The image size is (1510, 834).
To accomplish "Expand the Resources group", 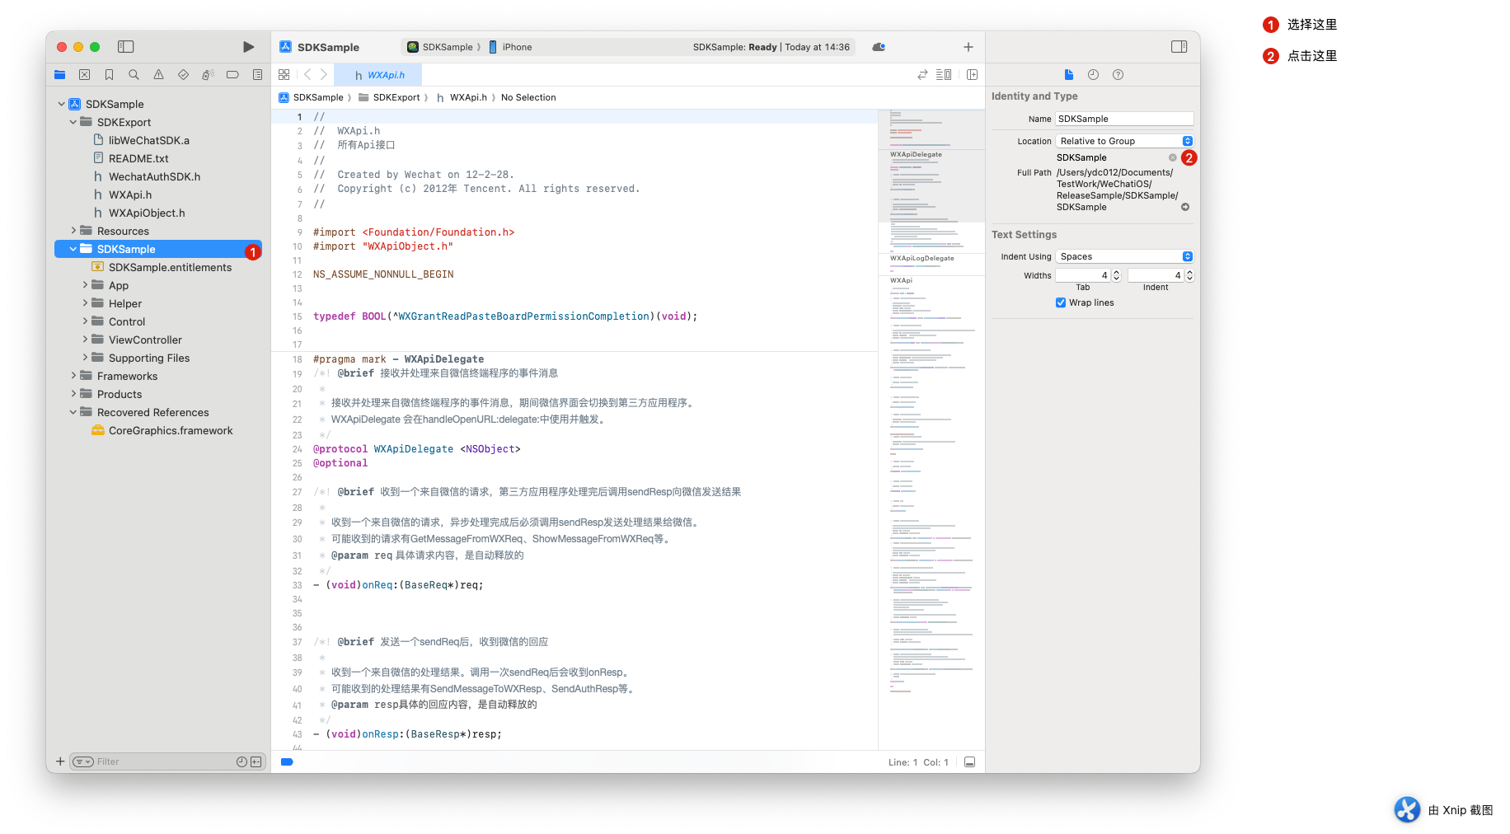I will pos(73,231).
